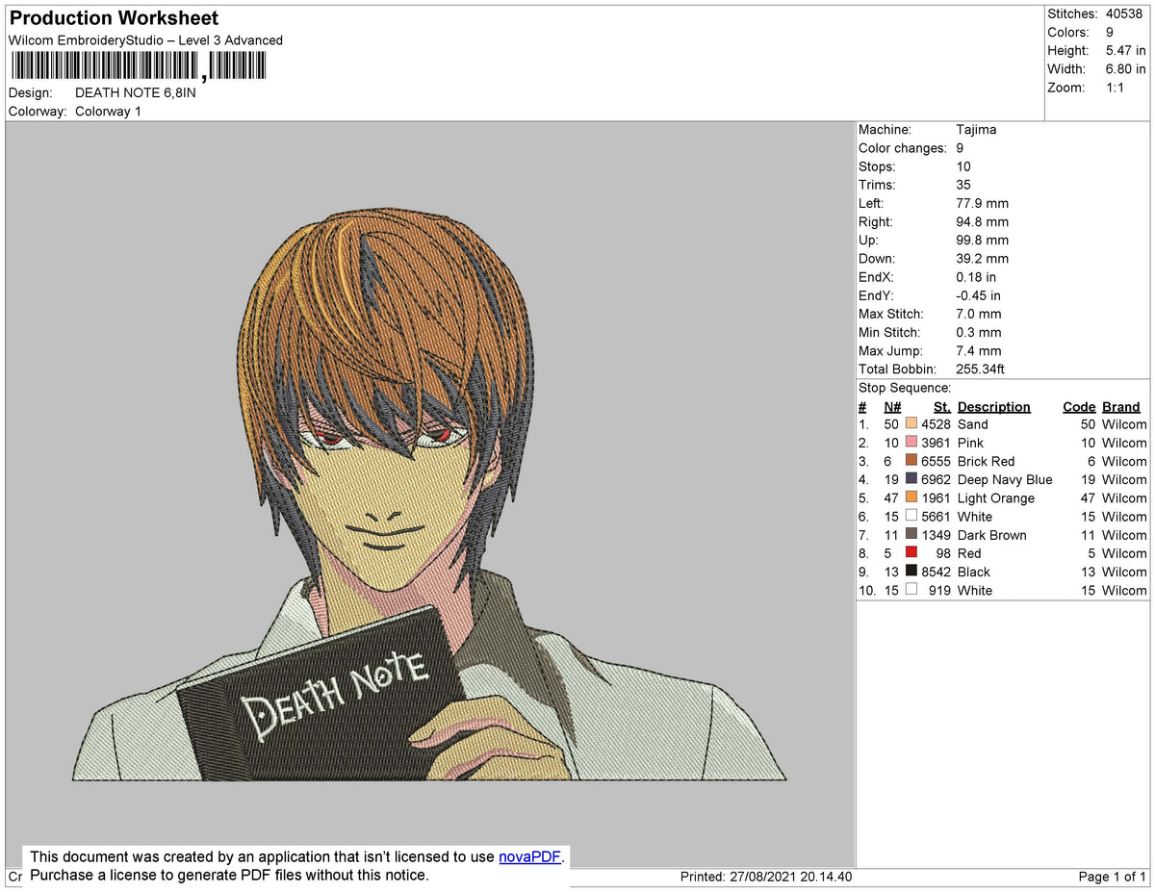Select the Brand column header
This screenshot has height=892, width=1155.
pyautogui.click(x=1120, y=406)
